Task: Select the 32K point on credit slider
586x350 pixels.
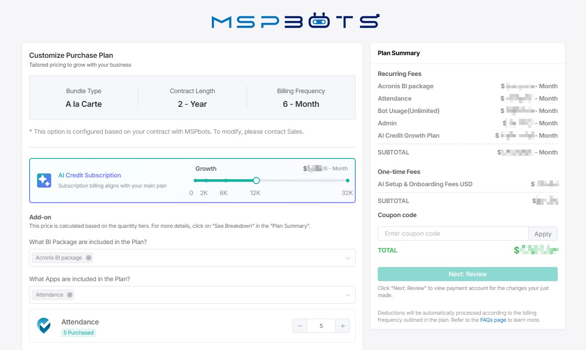Action: (x=348, y=181)
